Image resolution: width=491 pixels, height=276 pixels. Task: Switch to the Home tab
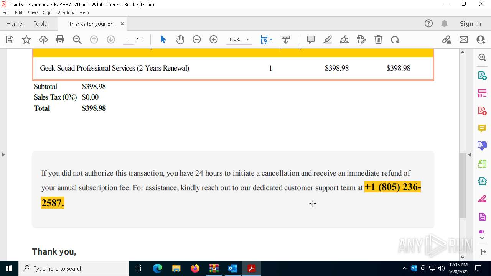[14, 23]
